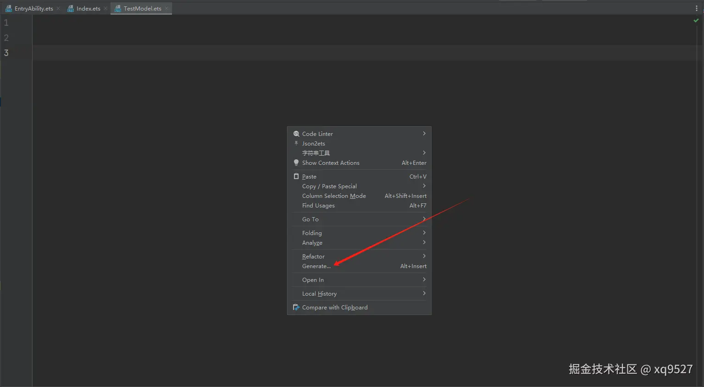This screenshot has width=704, height=387.
Task: Expand the arrow next to Copy / Paste Special
Action: (424, 186)
